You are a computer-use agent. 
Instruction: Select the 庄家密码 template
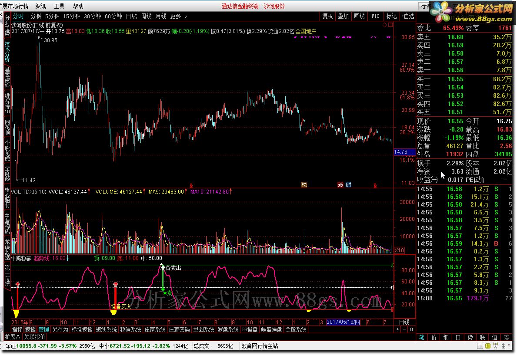[180, 329]
